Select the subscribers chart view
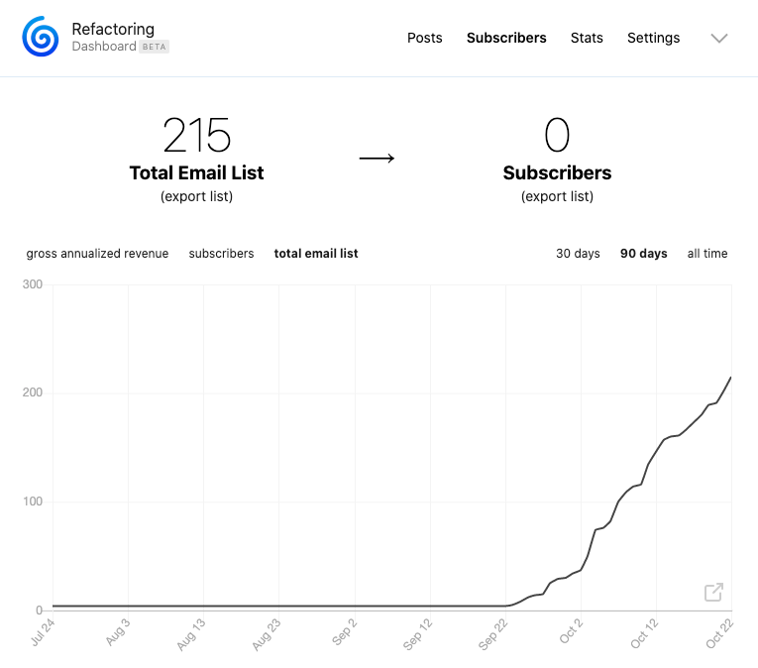The height and width of the screenshot is (668, 758). [221, 254]
